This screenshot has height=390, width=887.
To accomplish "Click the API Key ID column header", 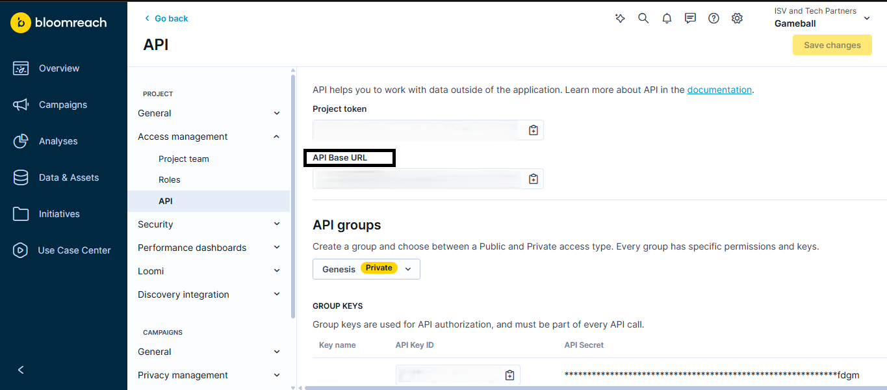I will click(415, 345).
